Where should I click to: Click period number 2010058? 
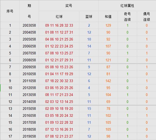point(29,74)
